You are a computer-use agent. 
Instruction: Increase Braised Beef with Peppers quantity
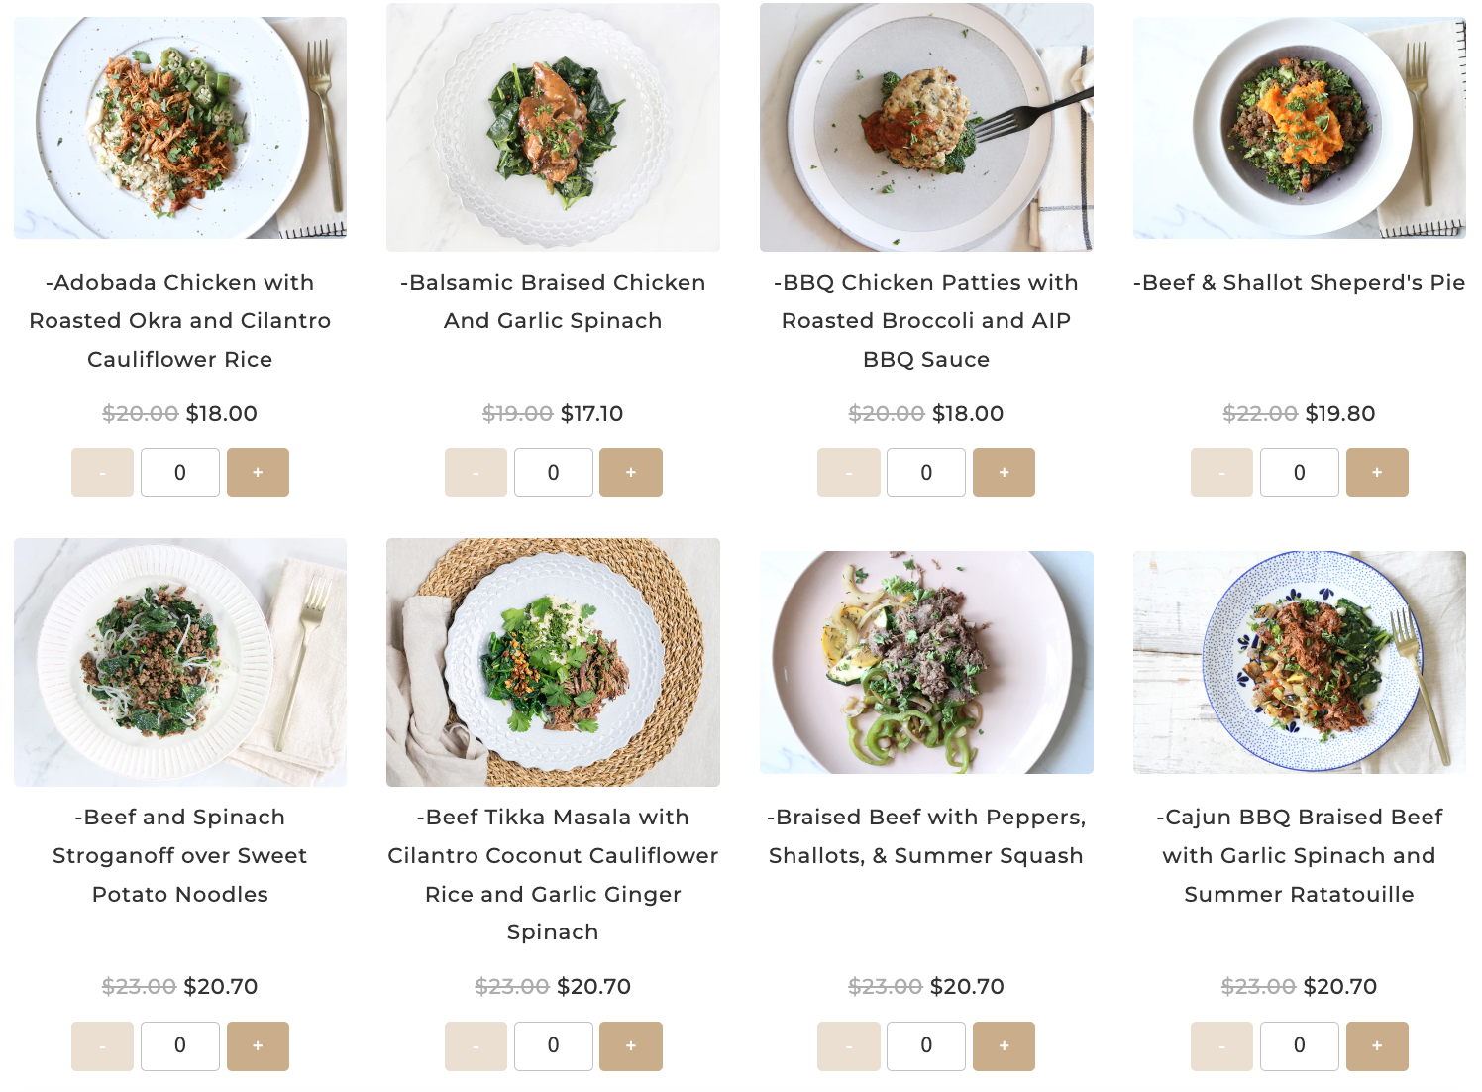[x=1004, y=1046]
